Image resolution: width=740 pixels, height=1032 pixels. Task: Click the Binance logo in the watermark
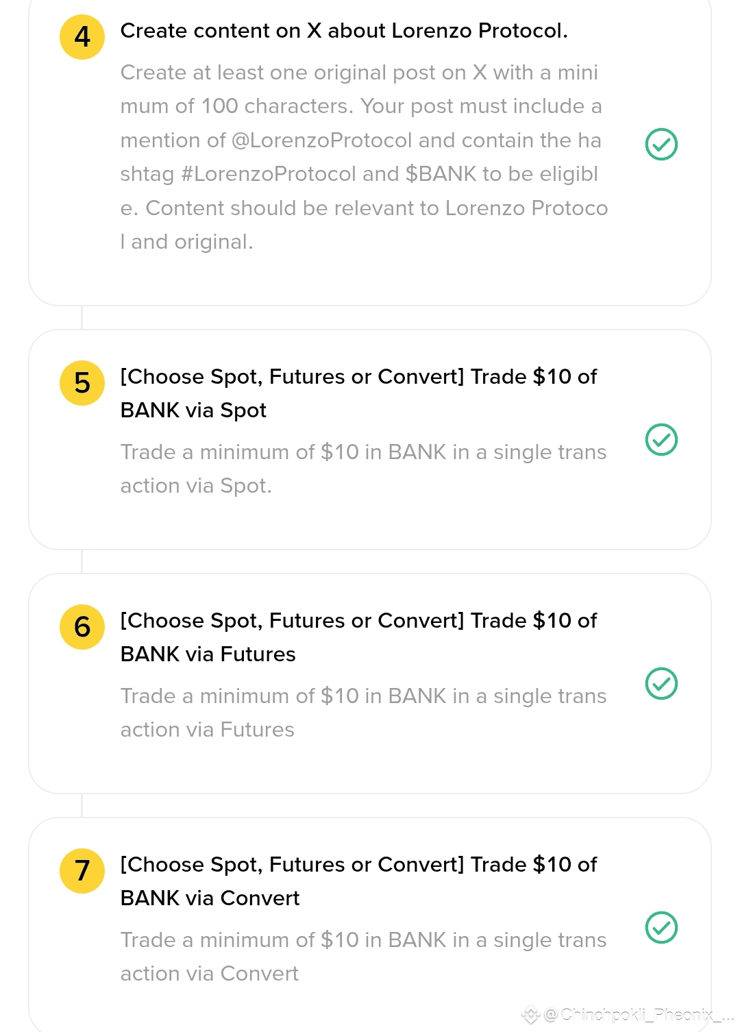click(x=531, y=1015)
